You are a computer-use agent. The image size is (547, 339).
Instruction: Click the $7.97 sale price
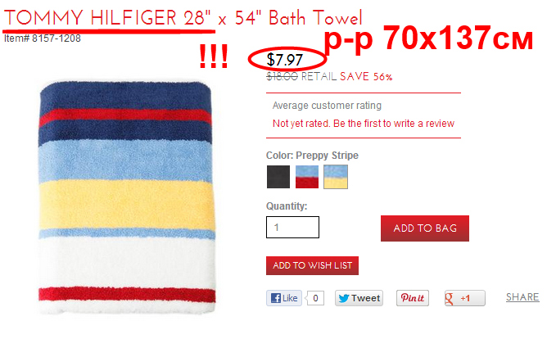click(285, 60)
